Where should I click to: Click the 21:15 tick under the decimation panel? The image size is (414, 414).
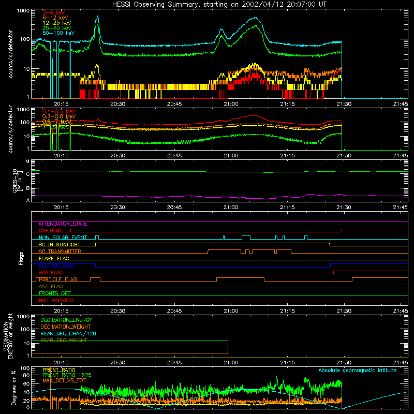288,363
